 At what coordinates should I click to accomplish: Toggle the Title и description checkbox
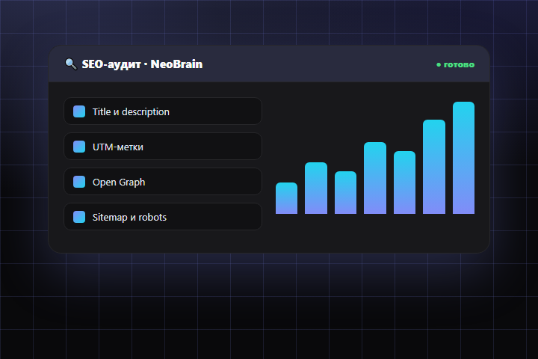pos(79,111)
